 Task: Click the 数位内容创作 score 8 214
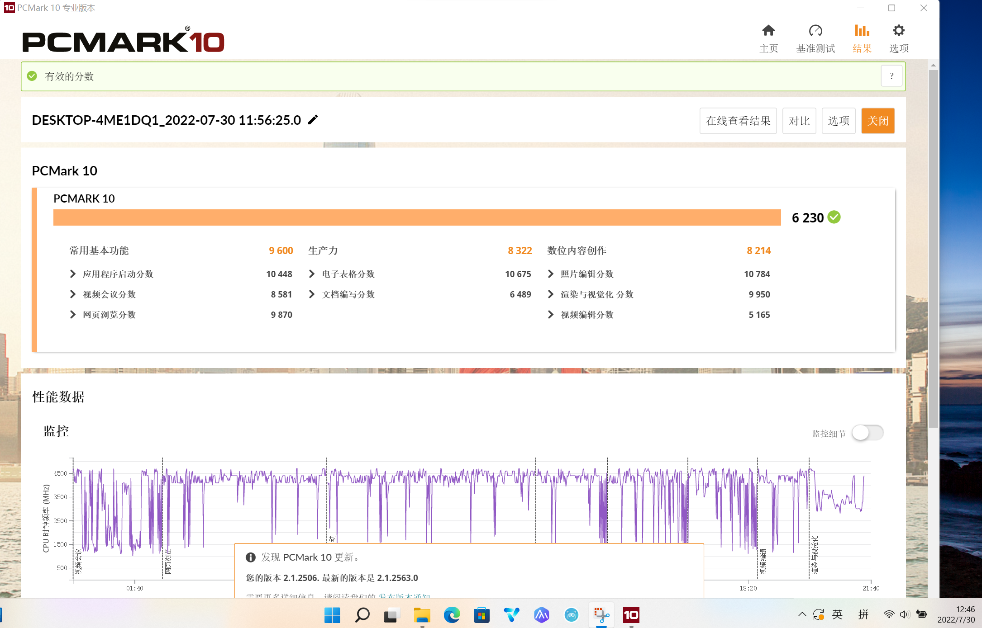(759, 250)
